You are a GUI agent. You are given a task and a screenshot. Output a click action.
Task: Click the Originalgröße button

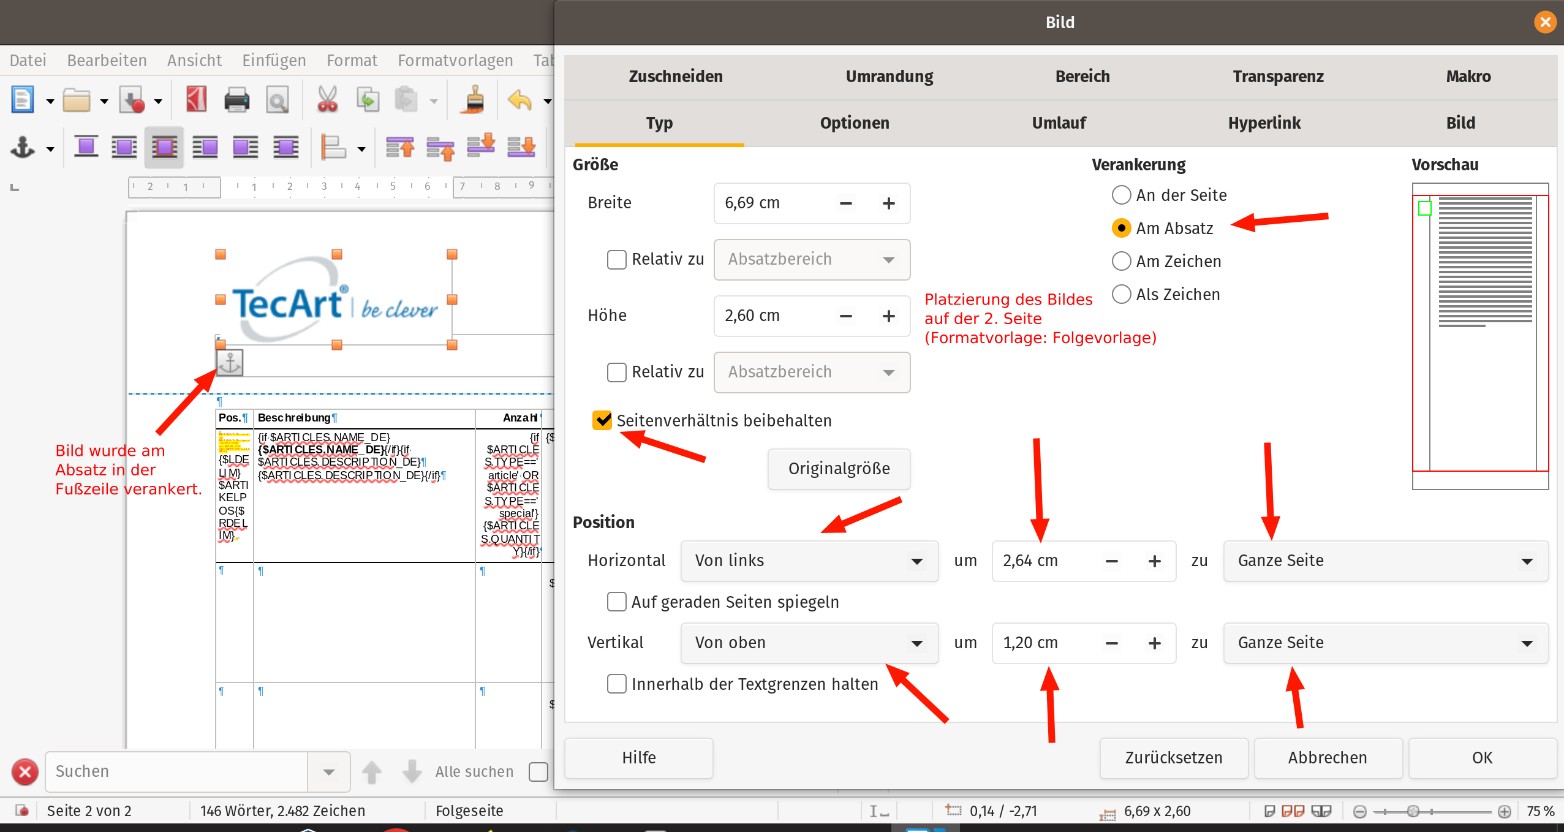(839, 469)
